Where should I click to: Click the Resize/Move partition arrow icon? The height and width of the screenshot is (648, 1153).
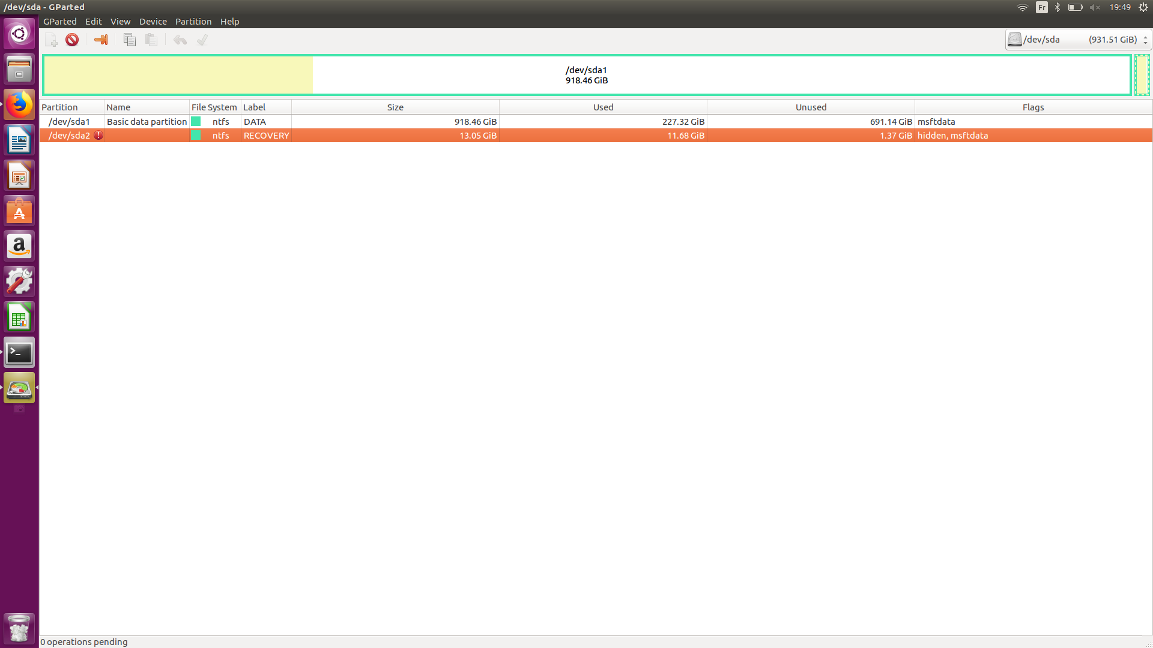pyautogui.click(x=101, y=40)
